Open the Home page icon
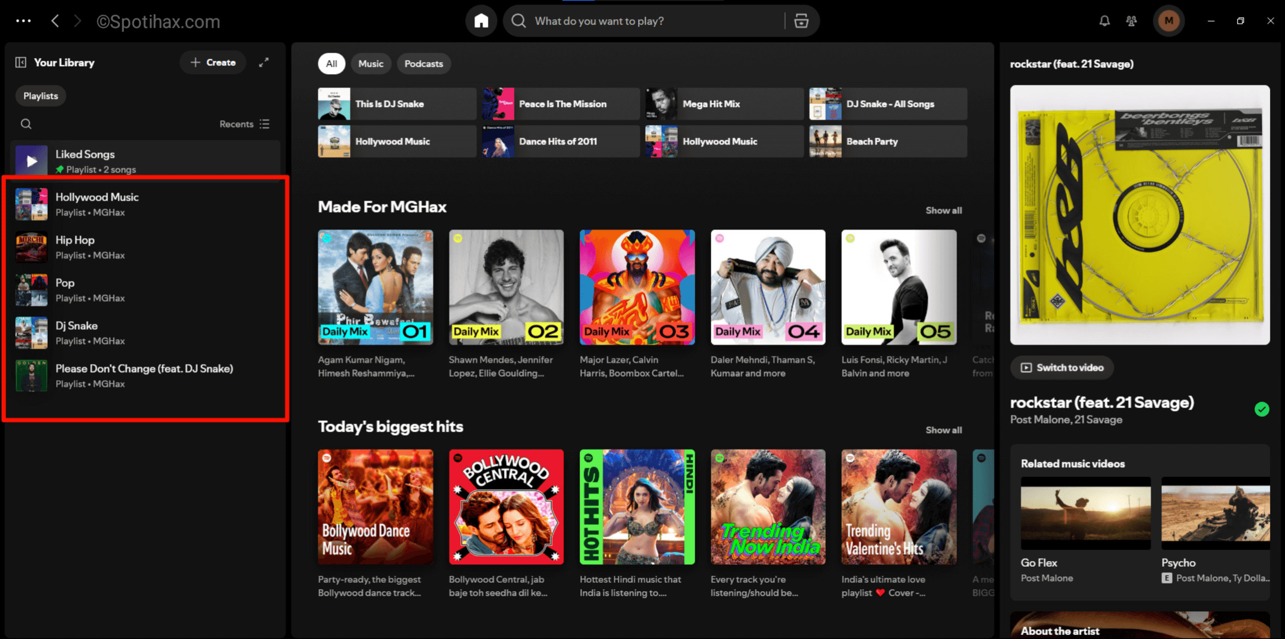The image size is (1285, 639). pyautogui.click(x=481, y=21)
